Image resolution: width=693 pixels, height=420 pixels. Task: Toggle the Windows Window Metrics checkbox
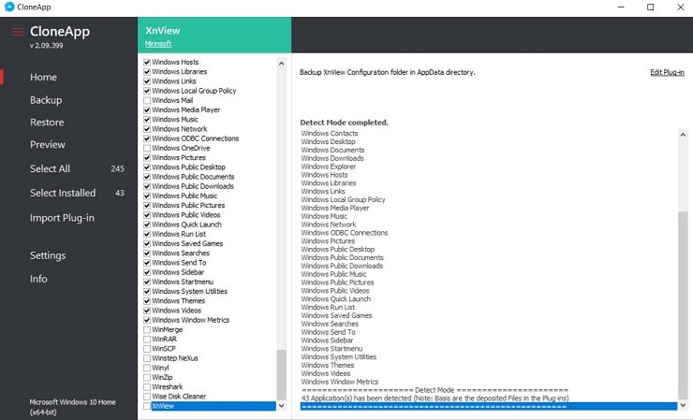point(147,320)
